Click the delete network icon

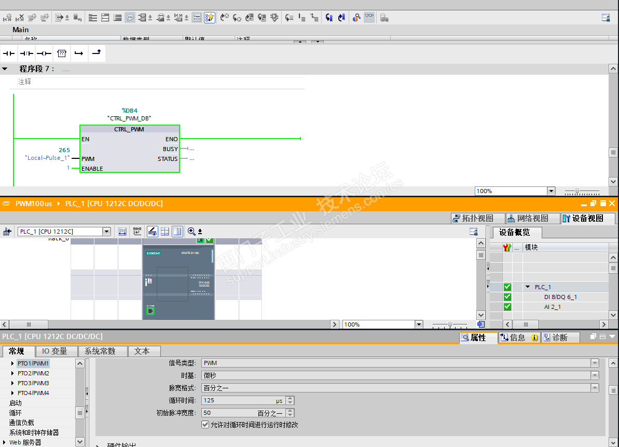[x=20, y=18]
